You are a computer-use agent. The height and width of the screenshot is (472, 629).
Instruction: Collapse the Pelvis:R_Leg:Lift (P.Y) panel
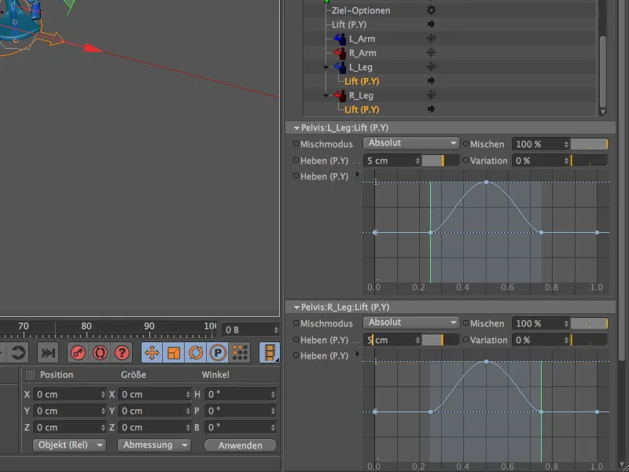pyautogui.click(x=297, y=307)
